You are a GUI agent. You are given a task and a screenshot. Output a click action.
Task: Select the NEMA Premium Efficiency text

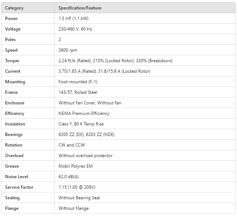(84, 113)
